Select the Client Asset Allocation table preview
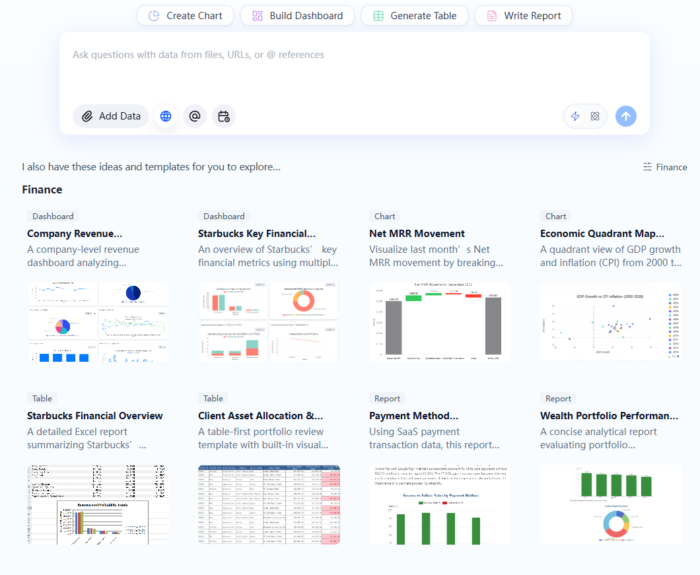The width and height of the screenshot is (700, 575). pos(269,504)
